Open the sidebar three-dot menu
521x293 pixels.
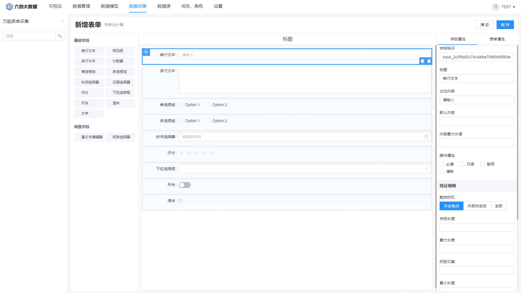(63, 21)
